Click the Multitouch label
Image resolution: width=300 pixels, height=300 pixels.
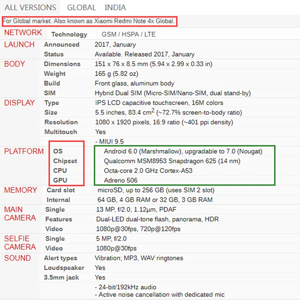[x=61, y=132]
